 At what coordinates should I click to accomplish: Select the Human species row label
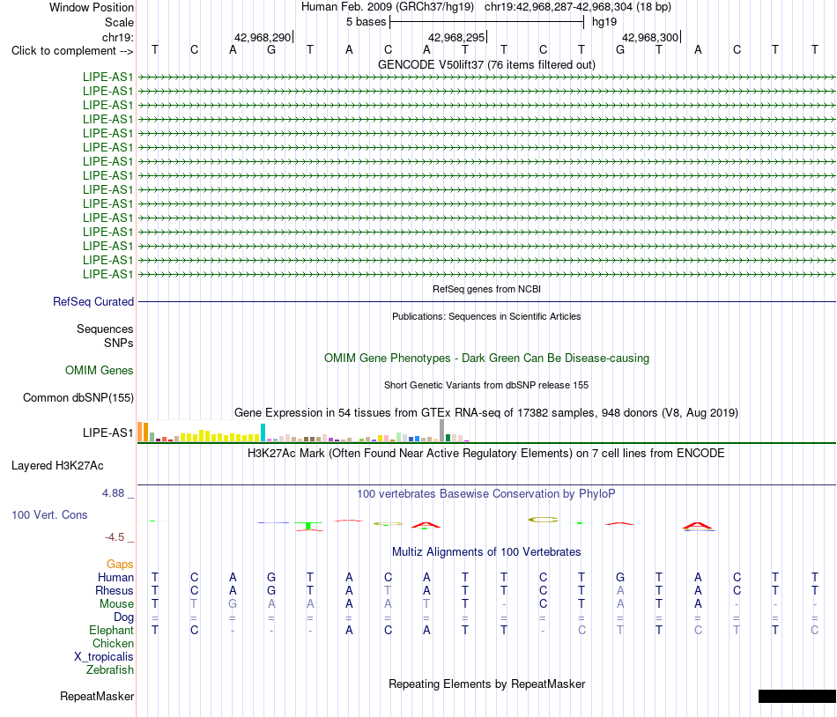pos(115,577)
